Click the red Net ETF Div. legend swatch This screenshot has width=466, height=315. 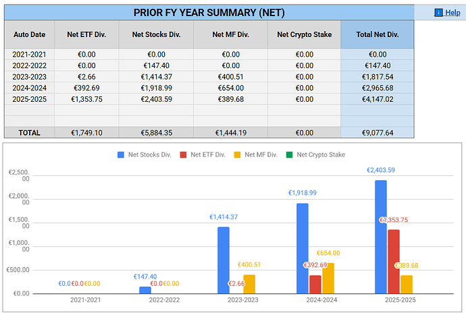tap(184, 154)
